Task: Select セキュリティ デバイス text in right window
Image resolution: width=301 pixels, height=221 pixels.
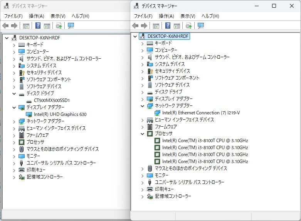Action: pyautogui.click(x=172, y=71)
